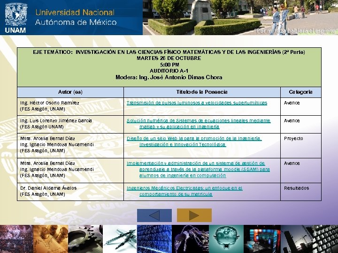The image size is (338, 253).
Task: Click the blue binary digits thumbnail
Action: click(x=154, y=239)
